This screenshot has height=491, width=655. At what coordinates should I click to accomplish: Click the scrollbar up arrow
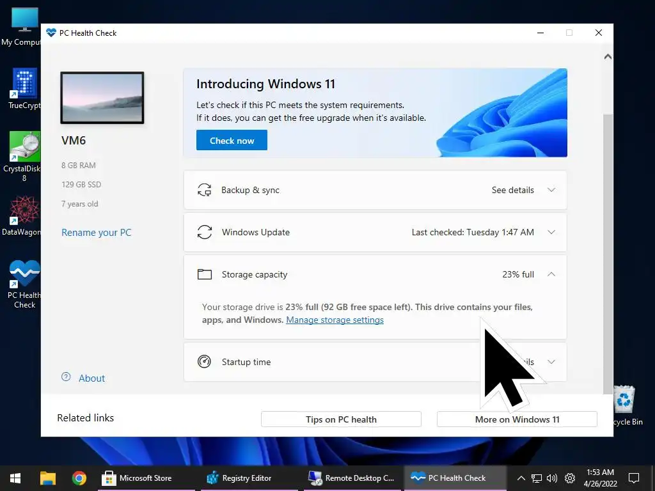[x=608, y=56]
